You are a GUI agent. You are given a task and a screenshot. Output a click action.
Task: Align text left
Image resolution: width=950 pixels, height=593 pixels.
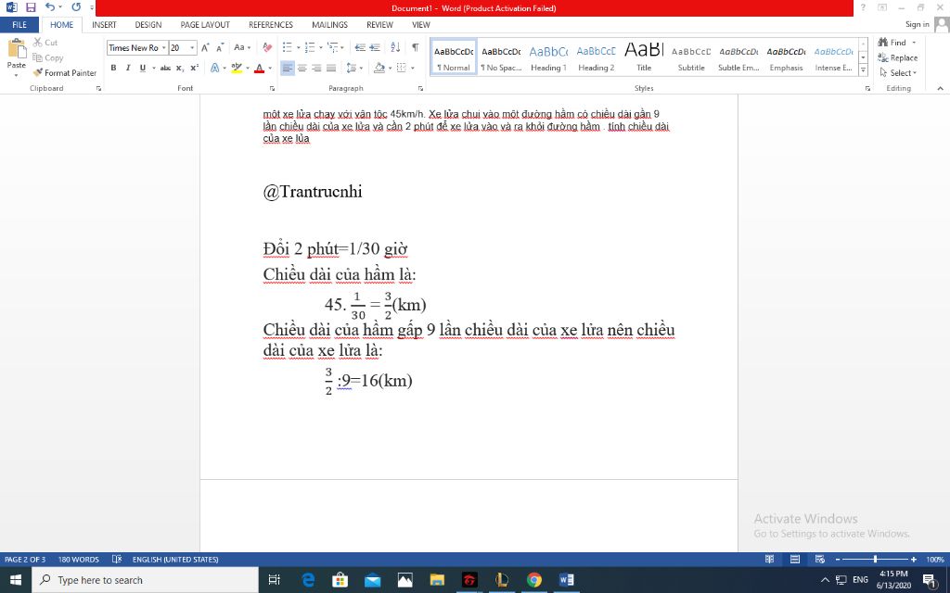[288, 68]
